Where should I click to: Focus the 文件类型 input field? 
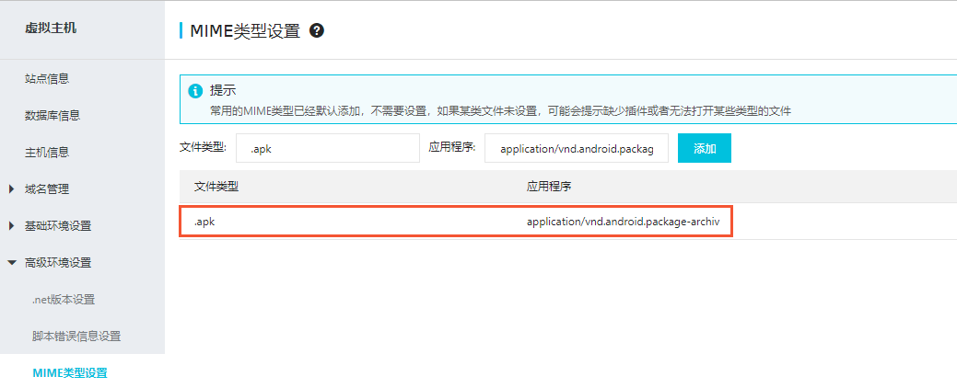pyautogui.click(x=327, y=148)
